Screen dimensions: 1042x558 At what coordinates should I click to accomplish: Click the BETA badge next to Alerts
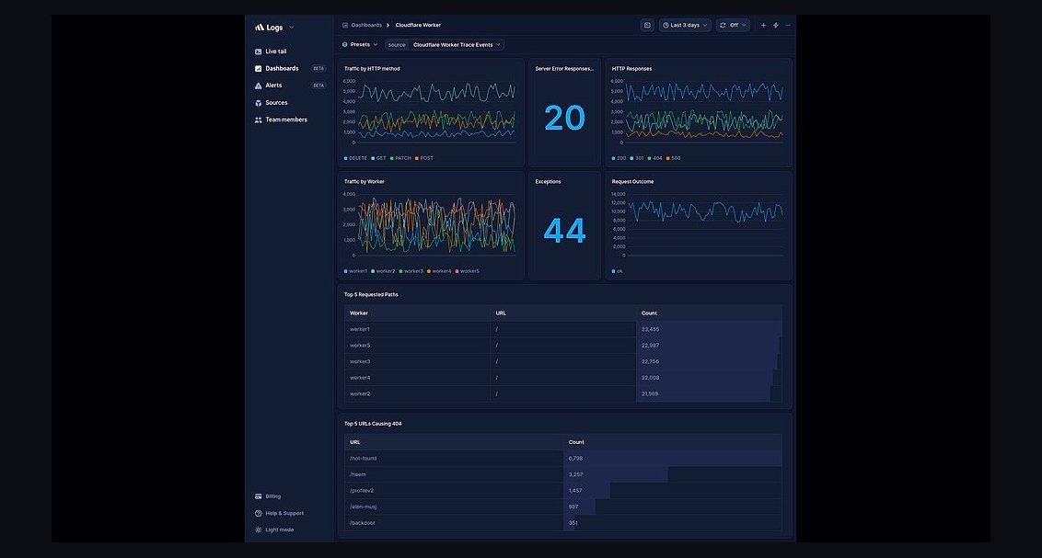pyautogui.click(x=318, y=85)
